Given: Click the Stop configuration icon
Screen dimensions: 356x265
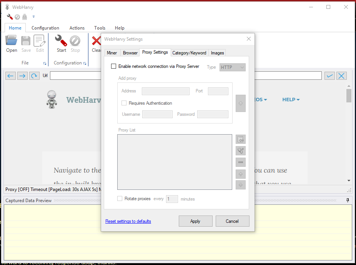Looking at the screenshot, I should pos(75,41).
